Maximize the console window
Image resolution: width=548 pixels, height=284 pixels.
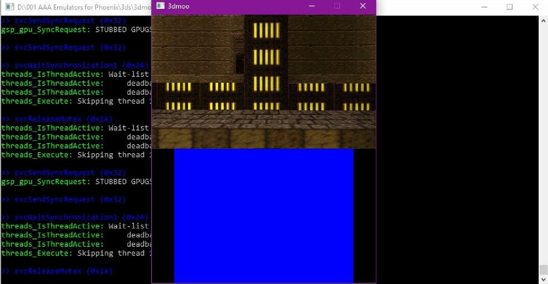tap(510, 7)
